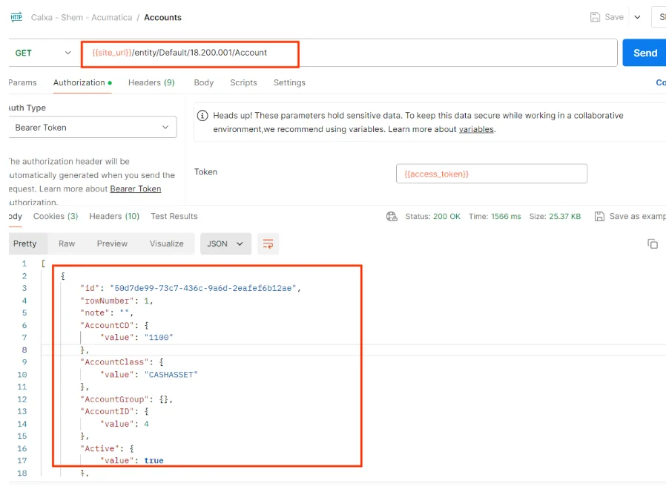Screen dimensions: 666x501
Task: Switch to the Headers (9) request tab
Action: point(151,82)
